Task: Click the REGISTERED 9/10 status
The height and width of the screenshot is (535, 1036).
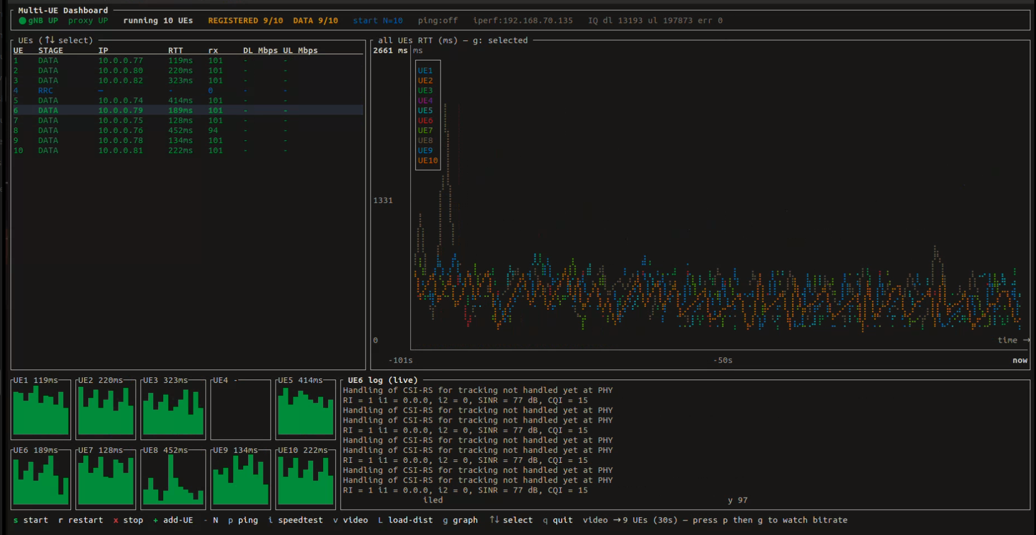Action: click(x=245, y=21)
